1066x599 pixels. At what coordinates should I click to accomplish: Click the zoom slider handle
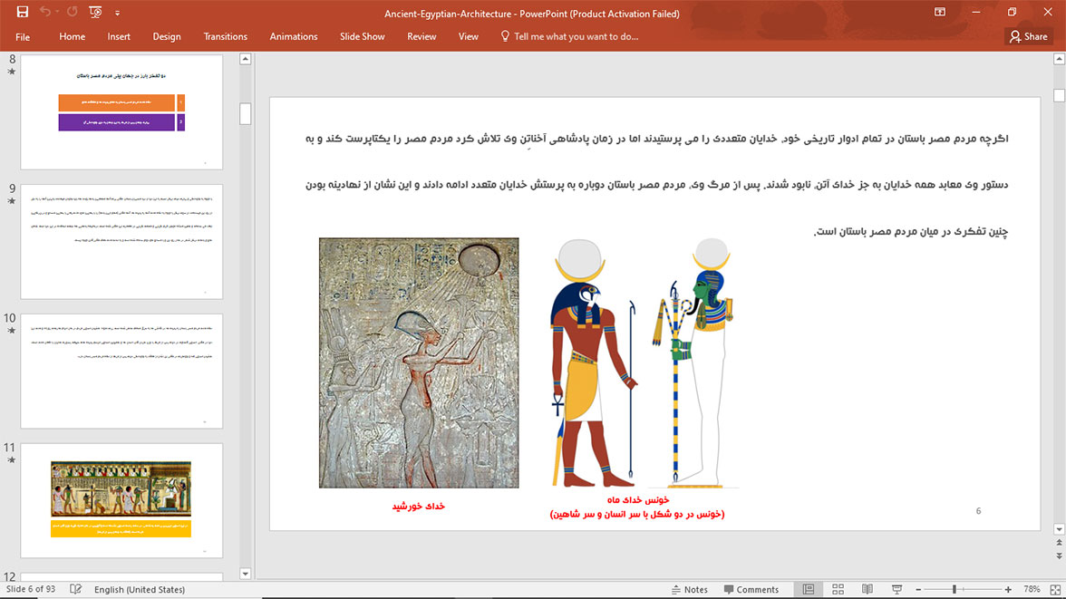click(955, 589)
